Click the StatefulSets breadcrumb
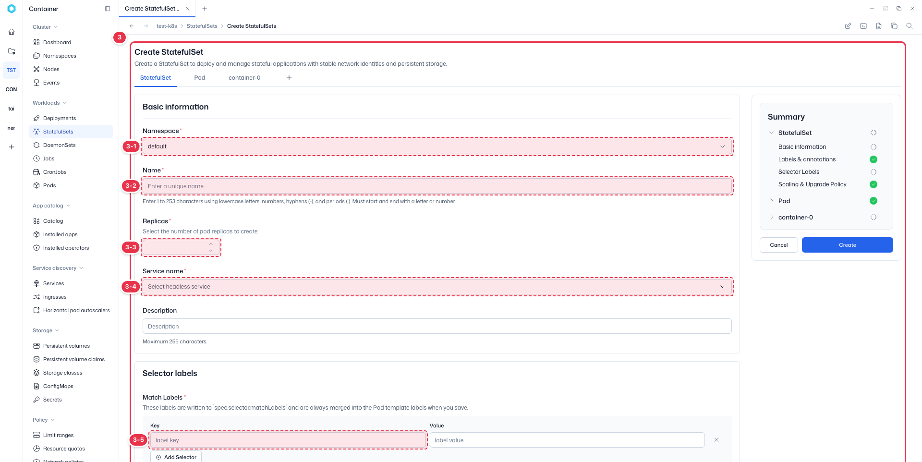Image resolution: width=922 pixels, height=462 pixels. pyautogui.click(x=202, y=26)
